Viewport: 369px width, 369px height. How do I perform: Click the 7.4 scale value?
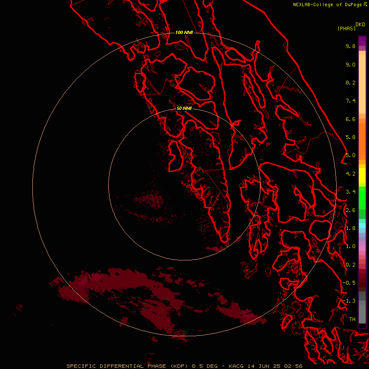(351, 101)
